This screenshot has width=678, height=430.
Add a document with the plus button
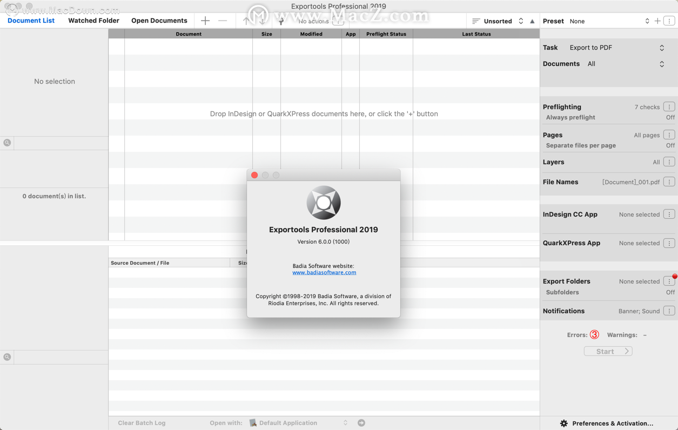(x=205, y=21)
